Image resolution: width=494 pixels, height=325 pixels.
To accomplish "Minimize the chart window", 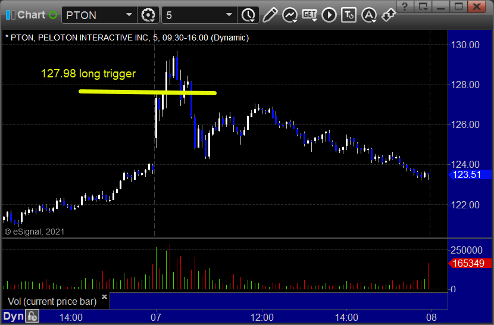I will coord(441,7).
